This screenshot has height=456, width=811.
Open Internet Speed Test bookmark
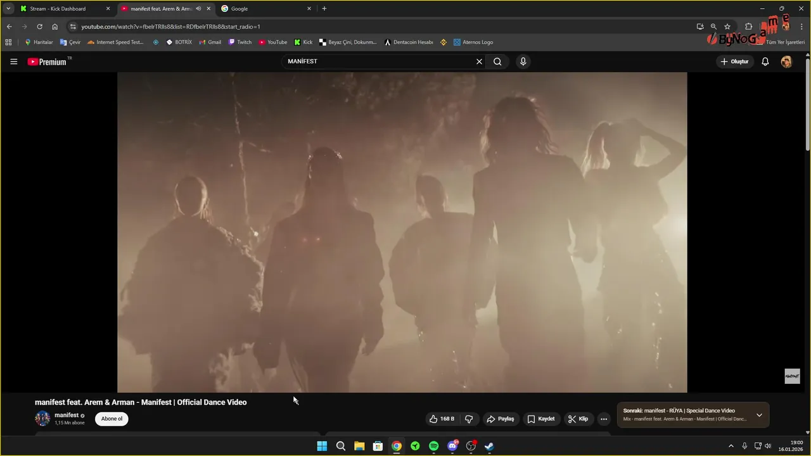point(115,42)
